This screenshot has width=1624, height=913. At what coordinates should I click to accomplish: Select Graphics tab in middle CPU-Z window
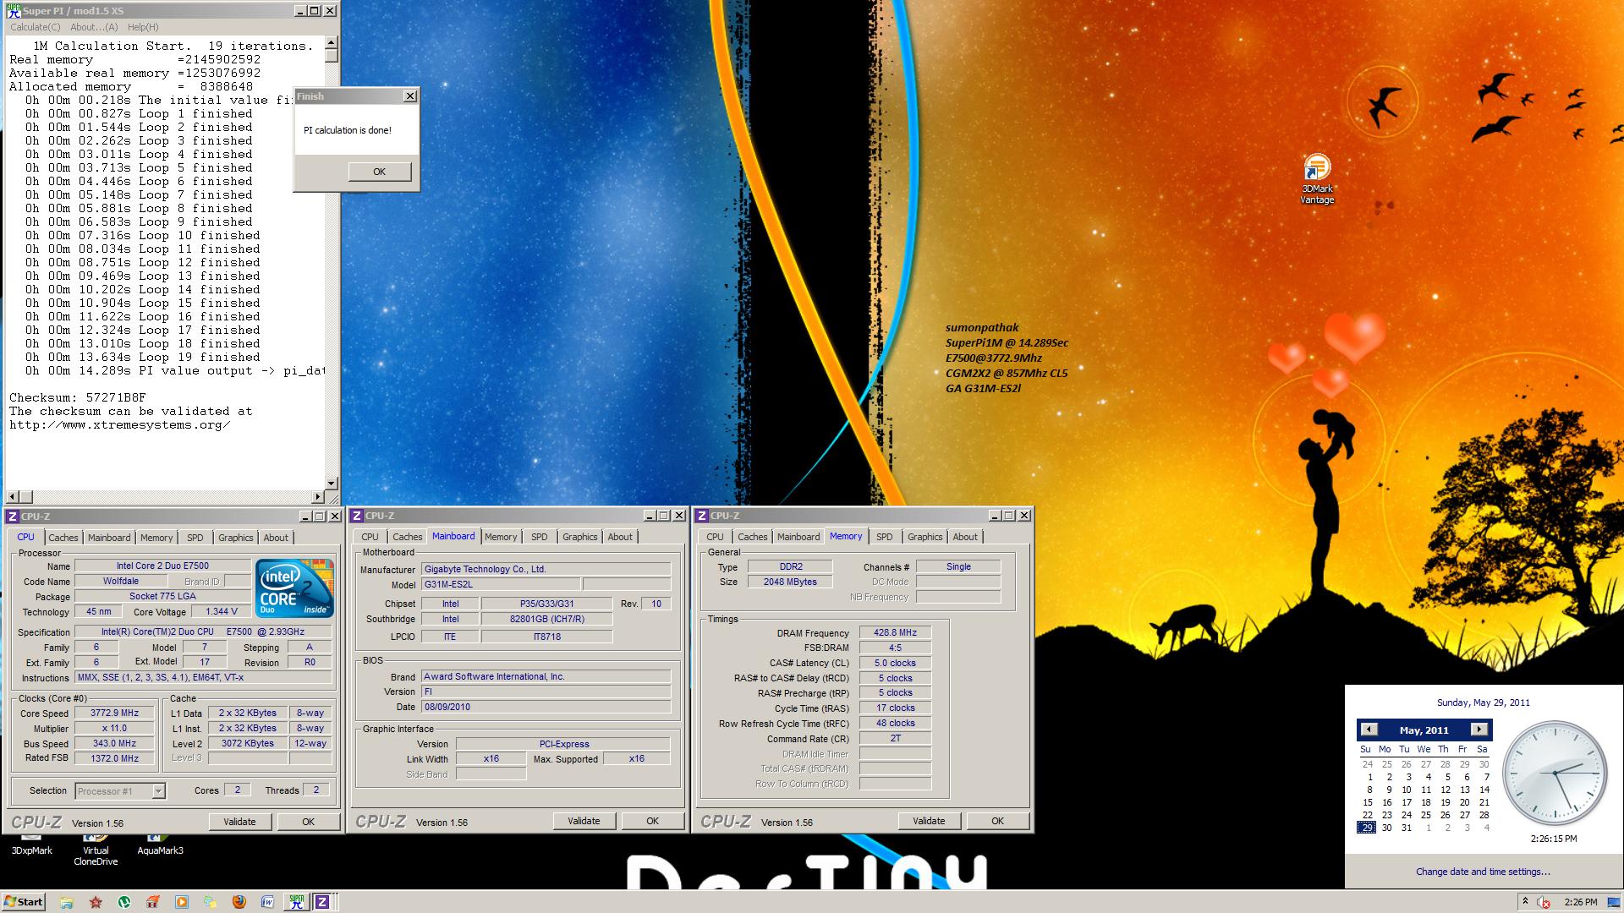pyautogui.click(x=580, y=537)
